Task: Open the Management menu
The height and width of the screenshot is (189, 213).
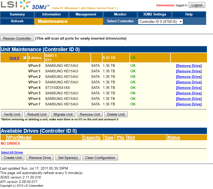Action: point(86,14)
